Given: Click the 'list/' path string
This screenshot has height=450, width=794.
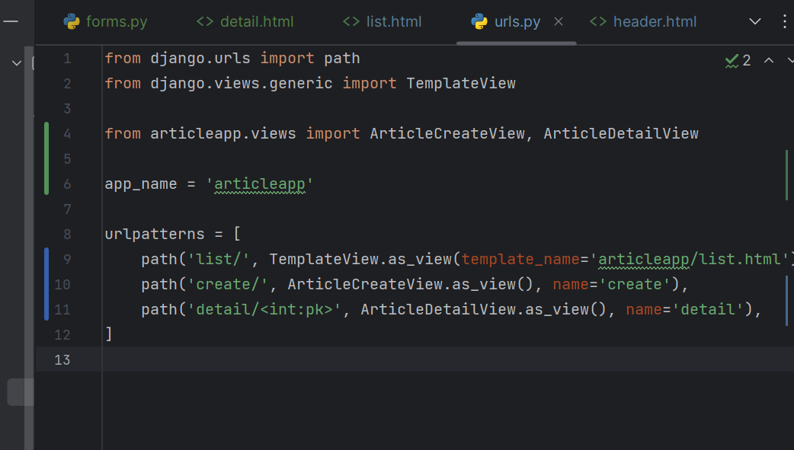Looking at the screenshot, I should [x=219, y=259].
